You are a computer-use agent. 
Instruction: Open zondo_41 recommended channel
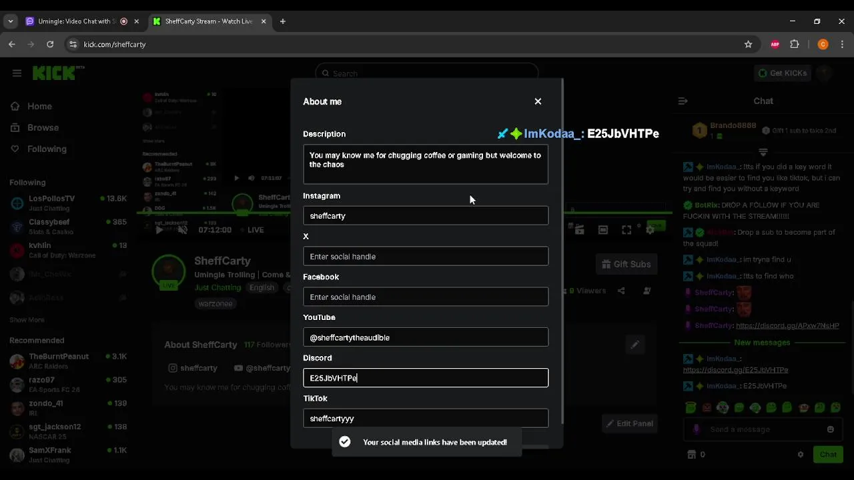[67, 407]
